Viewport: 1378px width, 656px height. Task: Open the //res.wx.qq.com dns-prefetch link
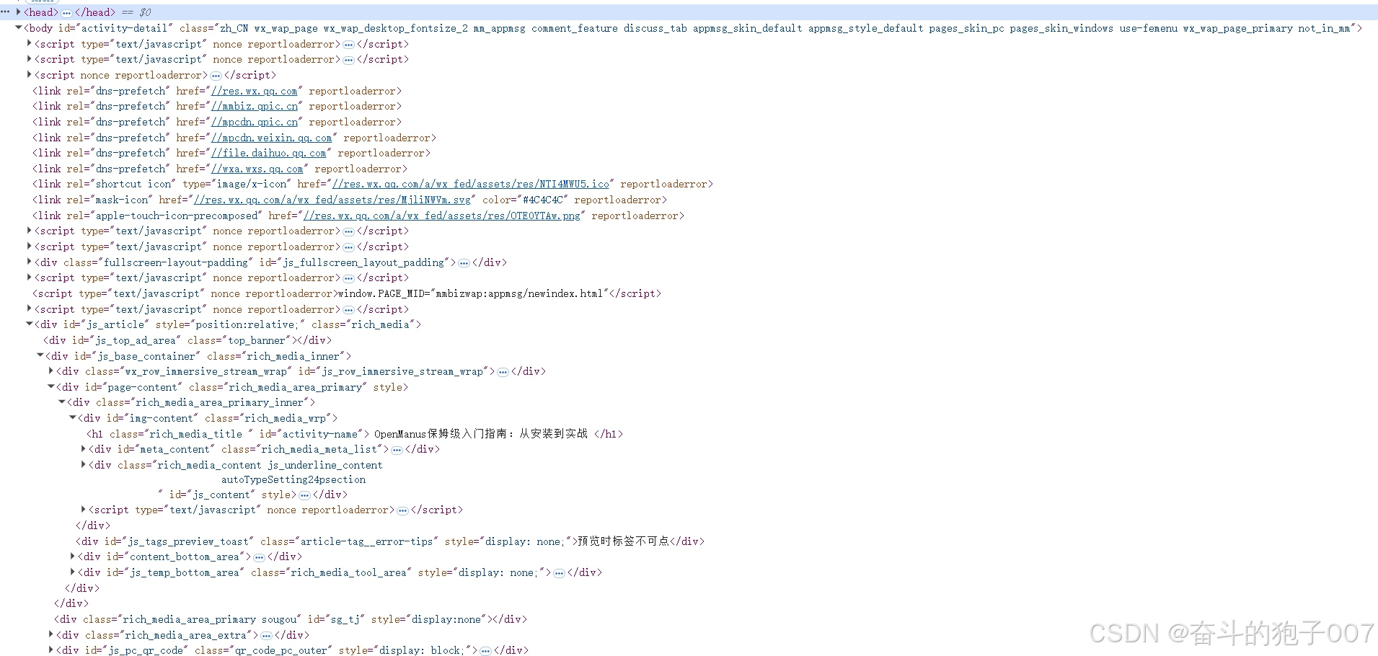click(254, 91)
